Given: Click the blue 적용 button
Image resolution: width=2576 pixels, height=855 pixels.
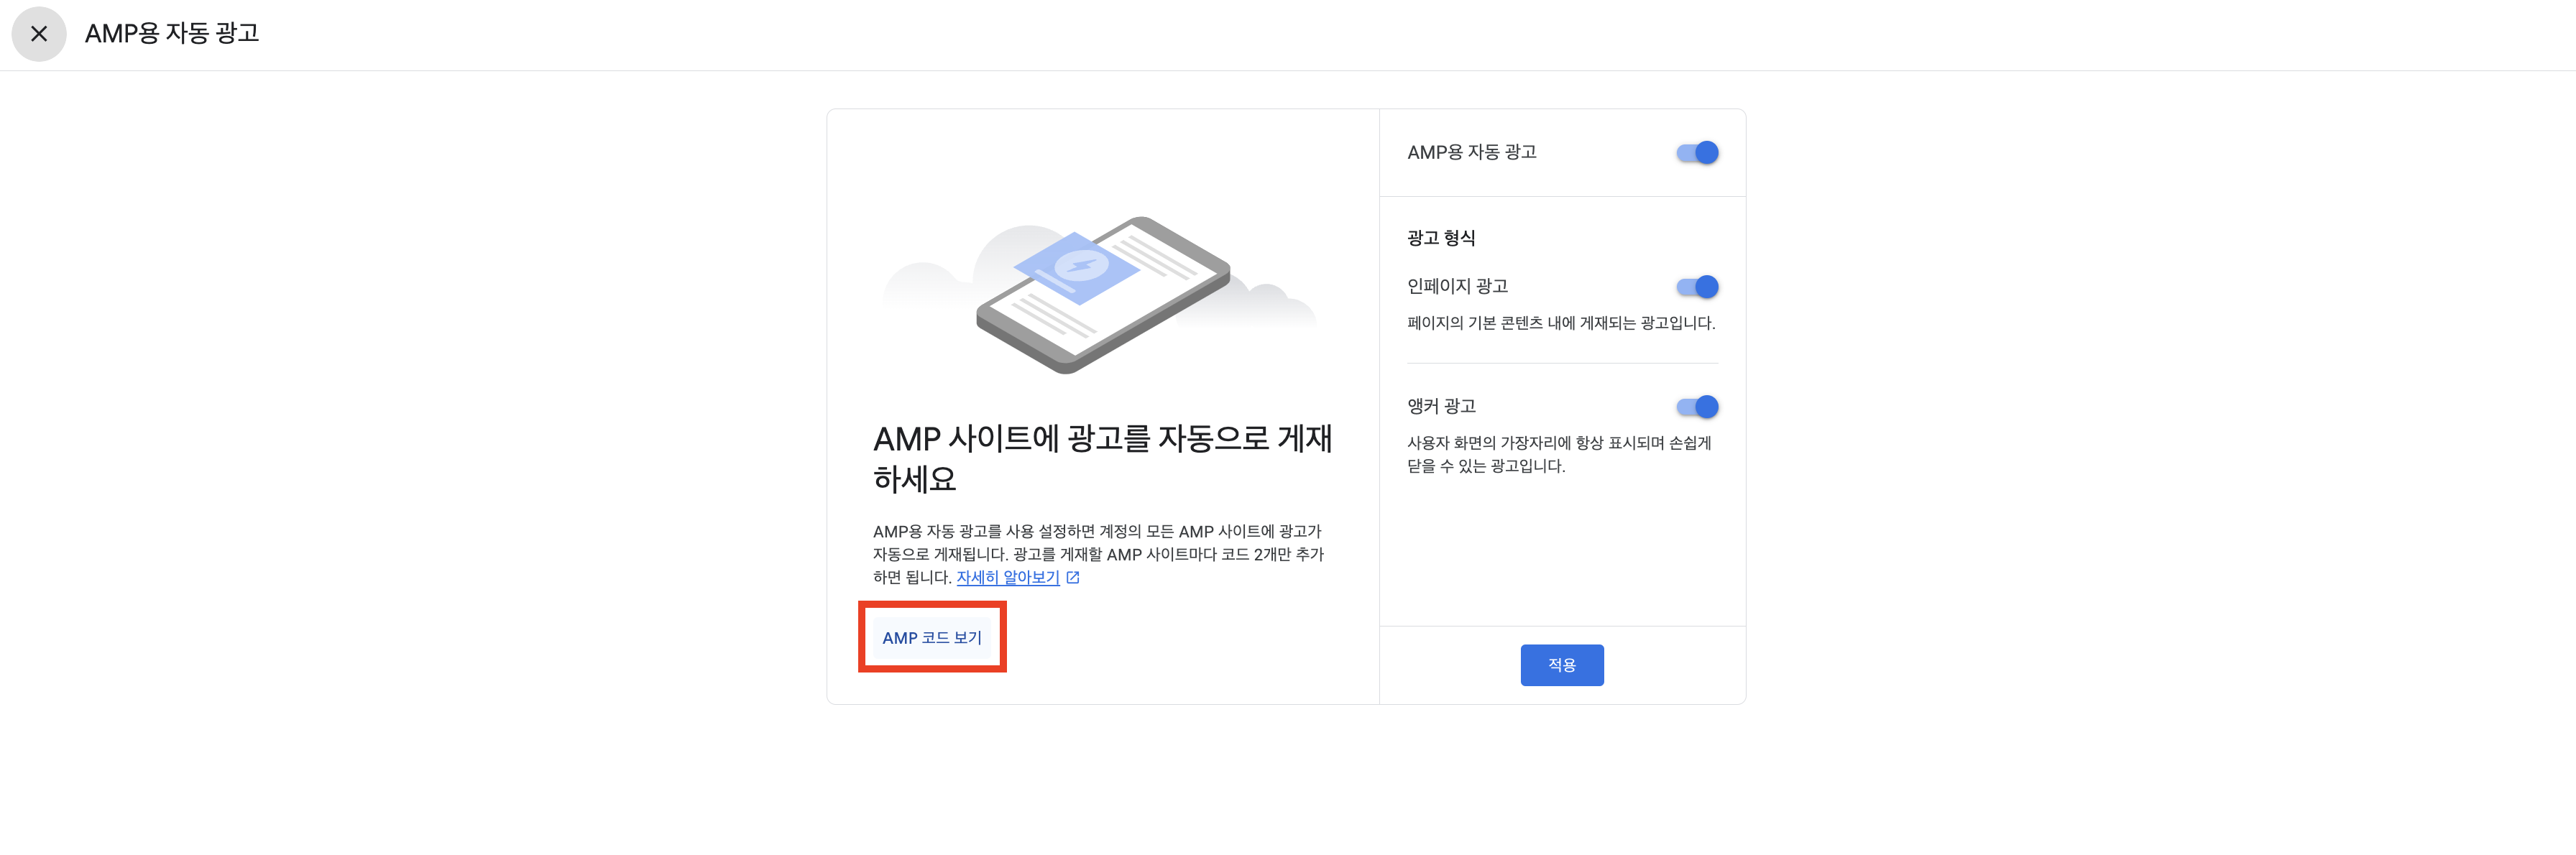Looking at the screenshot, I should [x=1561, y=665].
